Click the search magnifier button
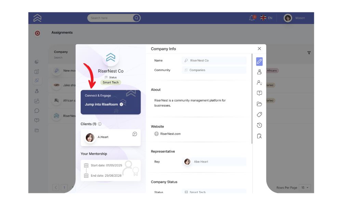Viewport: 342px width, 205px height. pyautogui.click(x=136, y=18)
